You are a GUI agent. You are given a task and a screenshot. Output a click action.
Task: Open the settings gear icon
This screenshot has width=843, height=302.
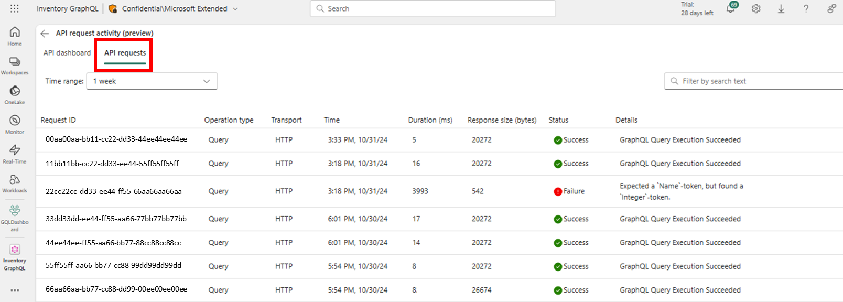click(x=756, y=8)
